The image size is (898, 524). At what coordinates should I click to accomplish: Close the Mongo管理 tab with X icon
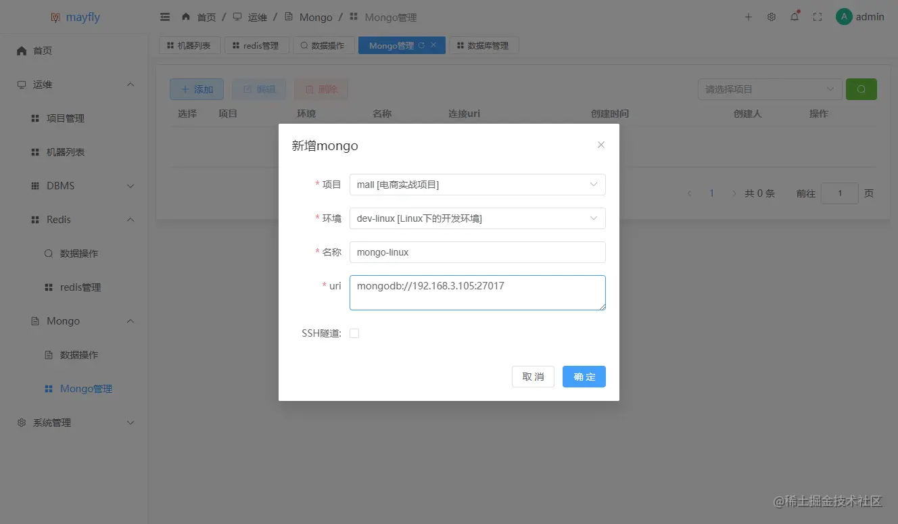point(433,45)
